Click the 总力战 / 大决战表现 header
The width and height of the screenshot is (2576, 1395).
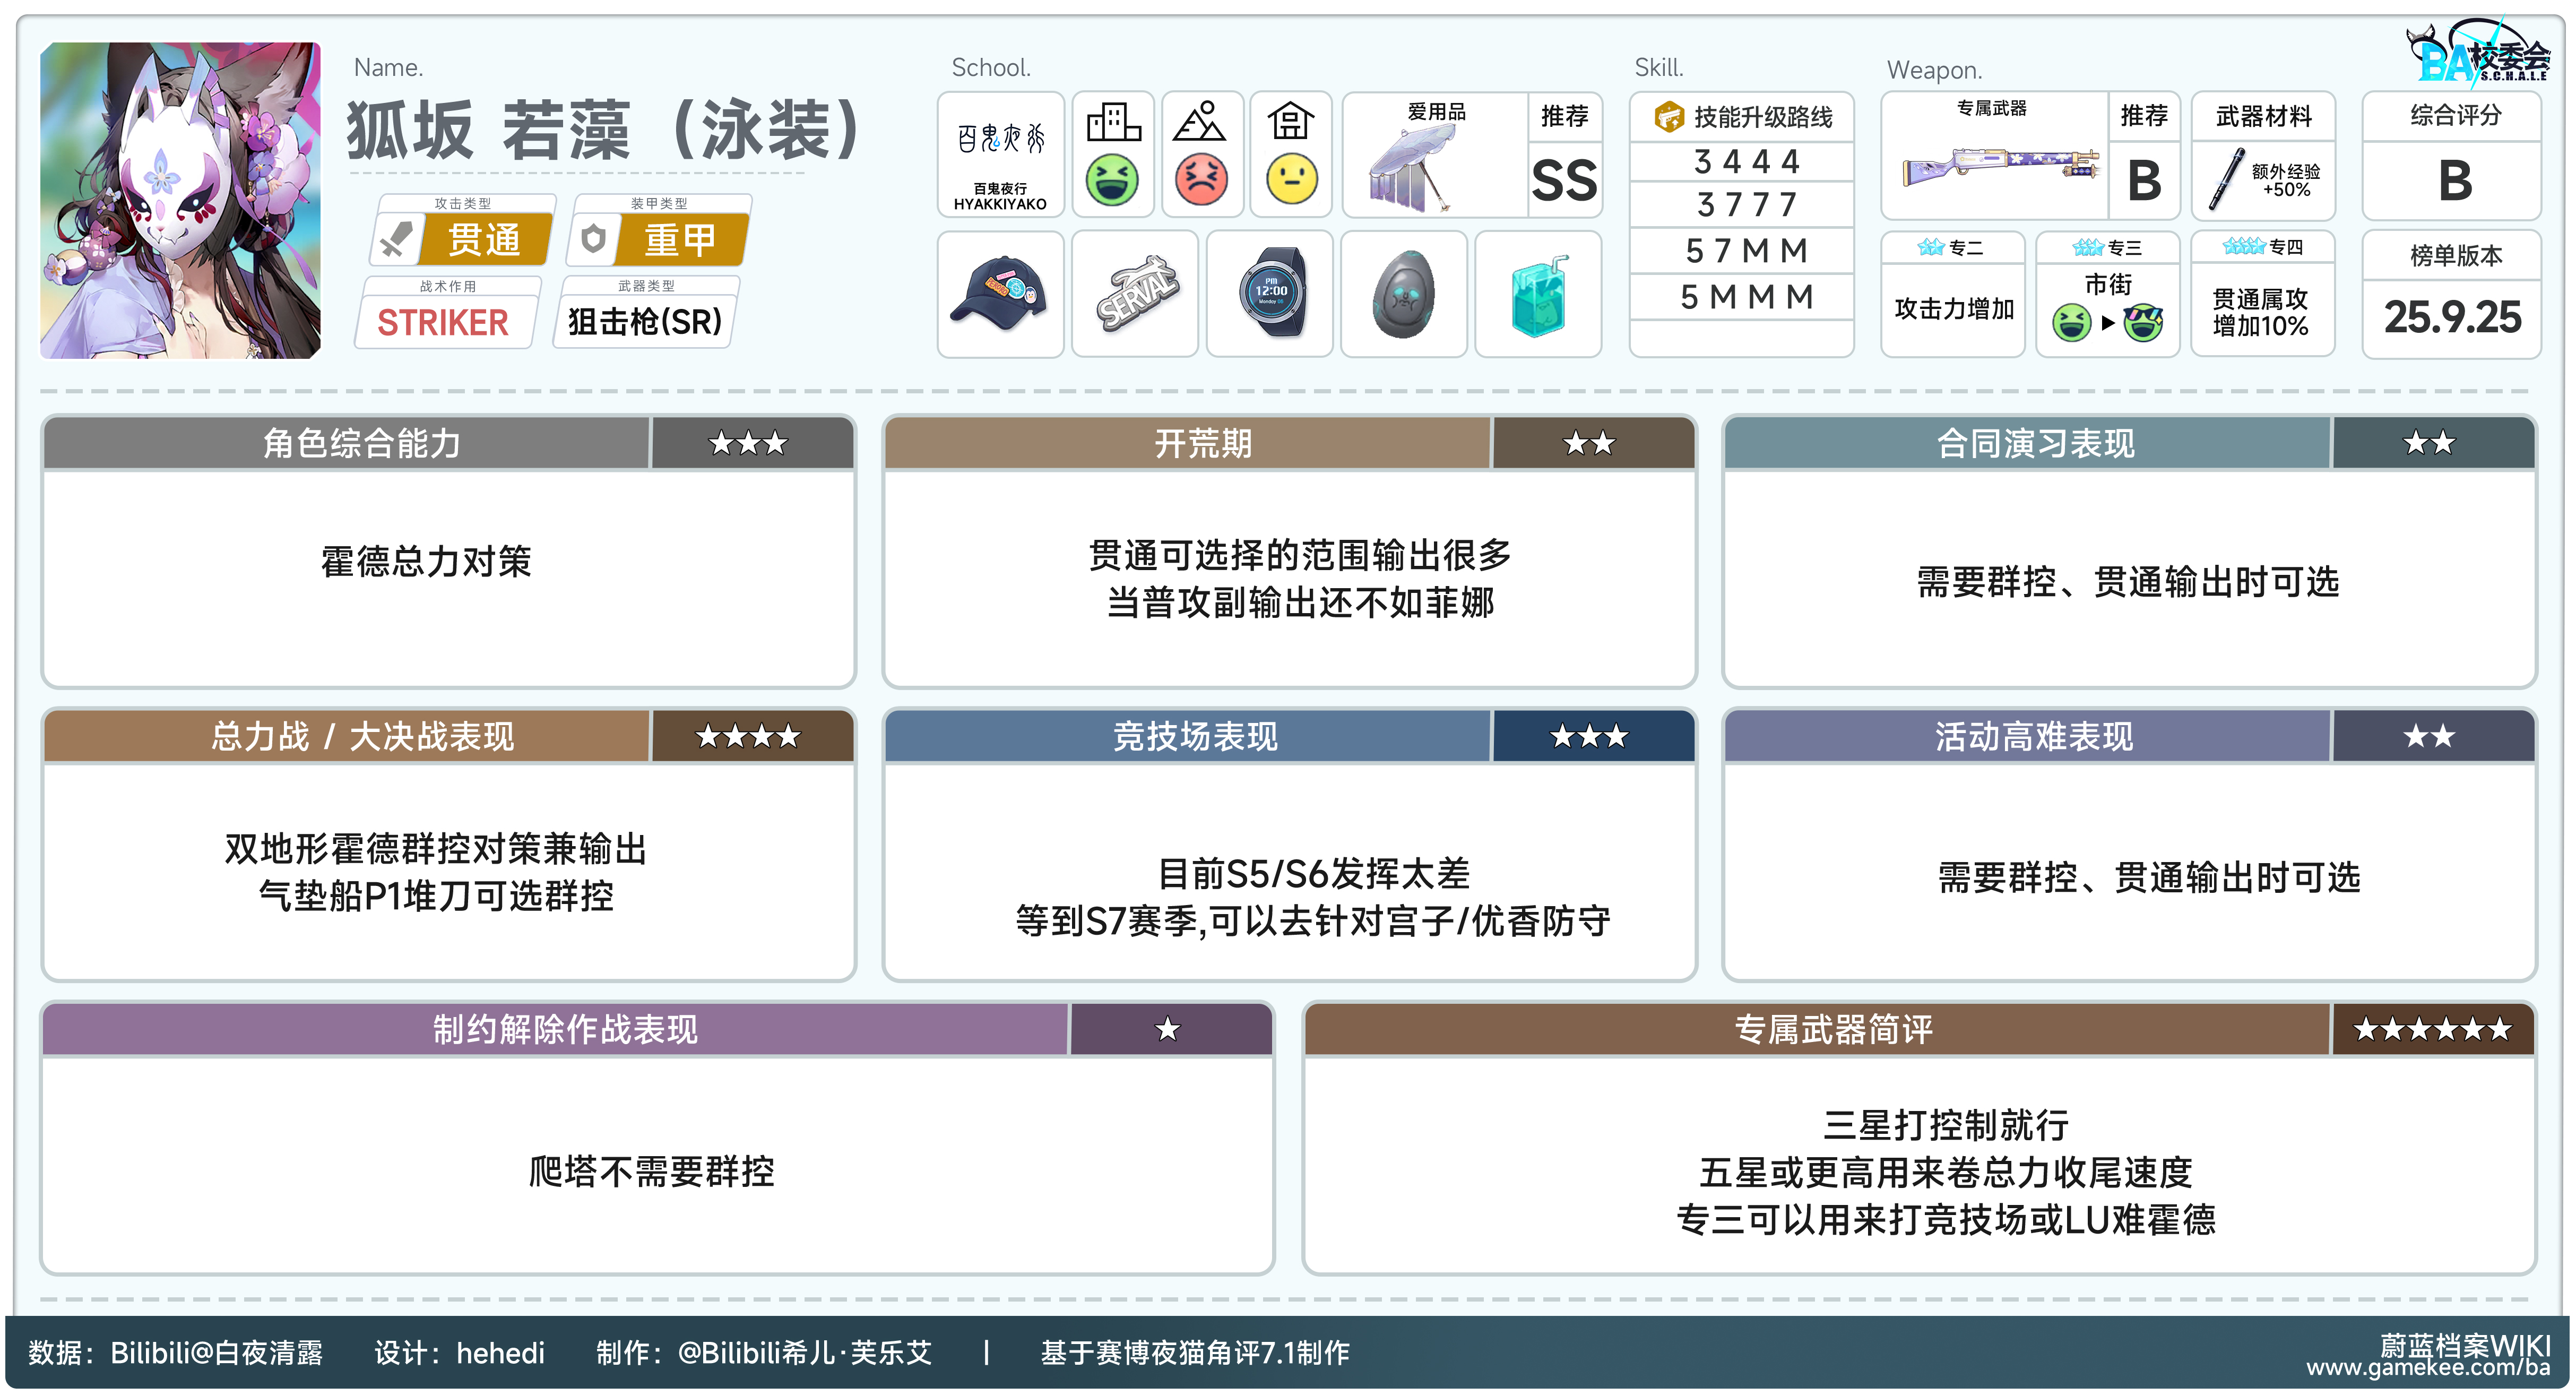coord(362,737)
